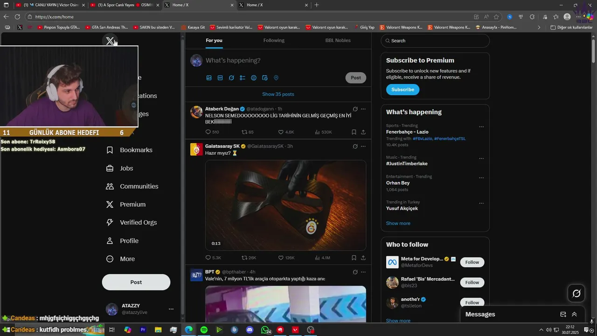Open Discord from the taskbar

pyautogui.click(x=250, y=330)
